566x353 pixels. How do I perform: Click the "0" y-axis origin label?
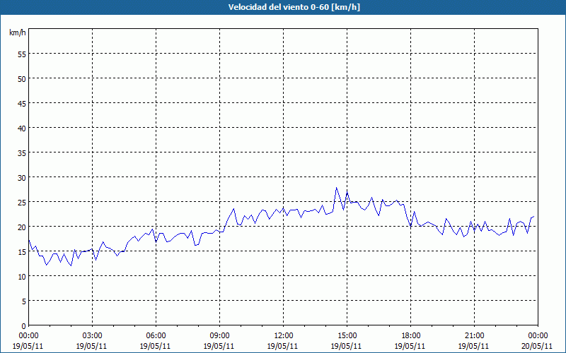click(24, 326)
